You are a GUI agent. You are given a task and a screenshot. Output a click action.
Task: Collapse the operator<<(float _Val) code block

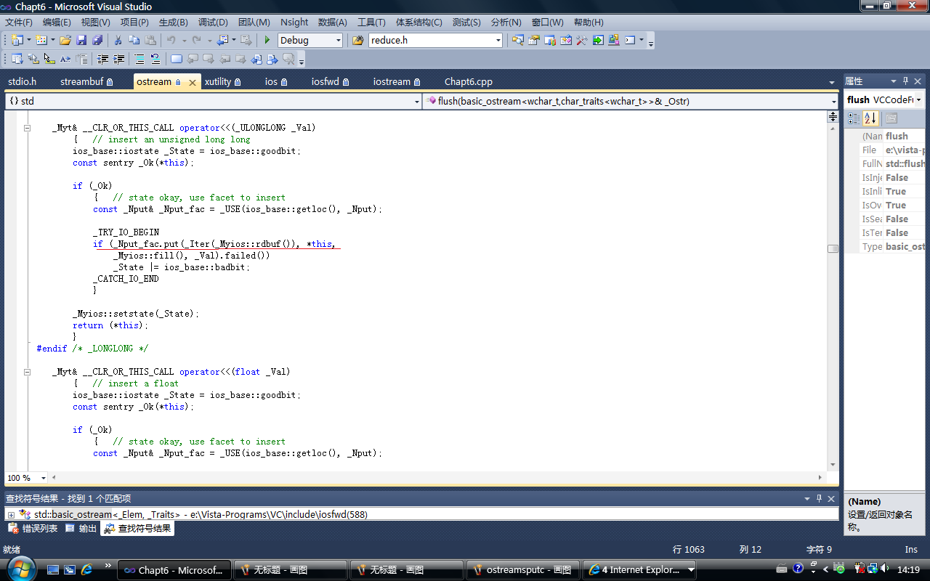point(27,372)
